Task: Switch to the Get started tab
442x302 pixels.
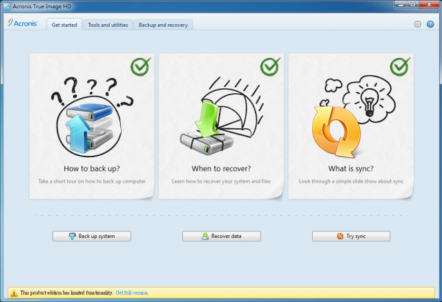Action: (64, 25)
